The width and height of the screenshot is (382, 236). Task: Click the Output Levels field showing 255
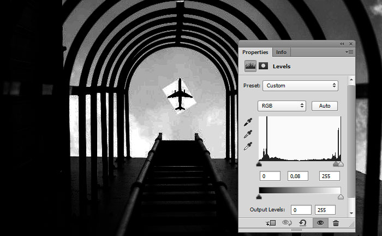point(325,210)
